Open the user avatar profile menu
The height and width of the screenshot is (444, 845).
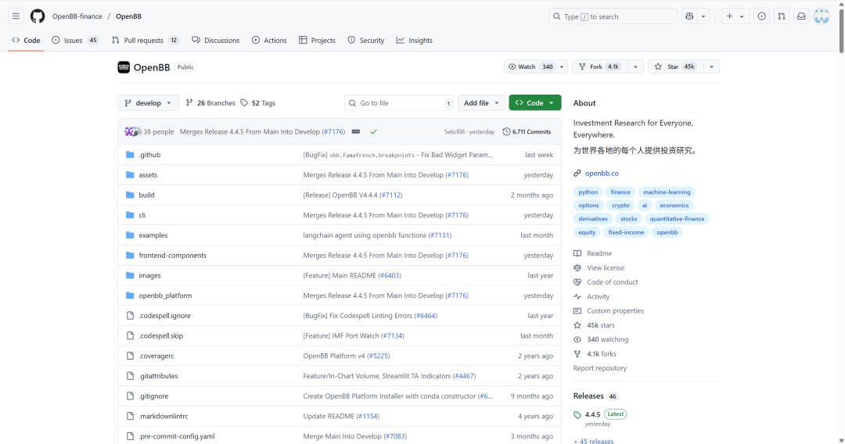(x=822, y=16)
